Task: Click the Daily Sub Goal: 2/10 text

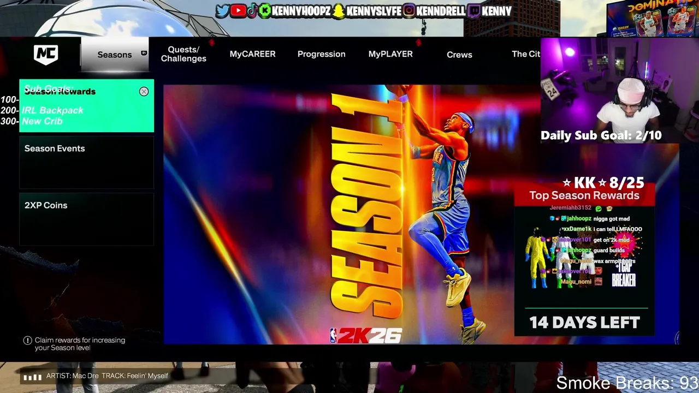Action: point(601,135)
